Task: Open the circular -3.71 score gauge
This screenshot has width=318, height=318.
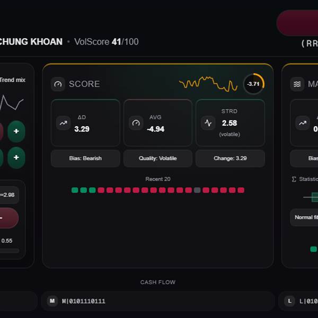Action: [254, 84]
